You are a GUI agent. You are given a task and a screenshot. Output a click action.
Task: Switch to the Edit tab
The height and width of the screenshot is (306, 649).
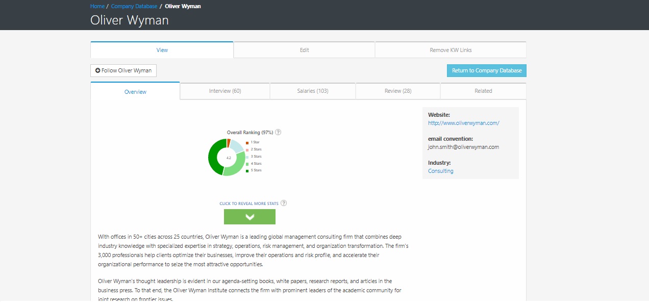click(304, 50)
